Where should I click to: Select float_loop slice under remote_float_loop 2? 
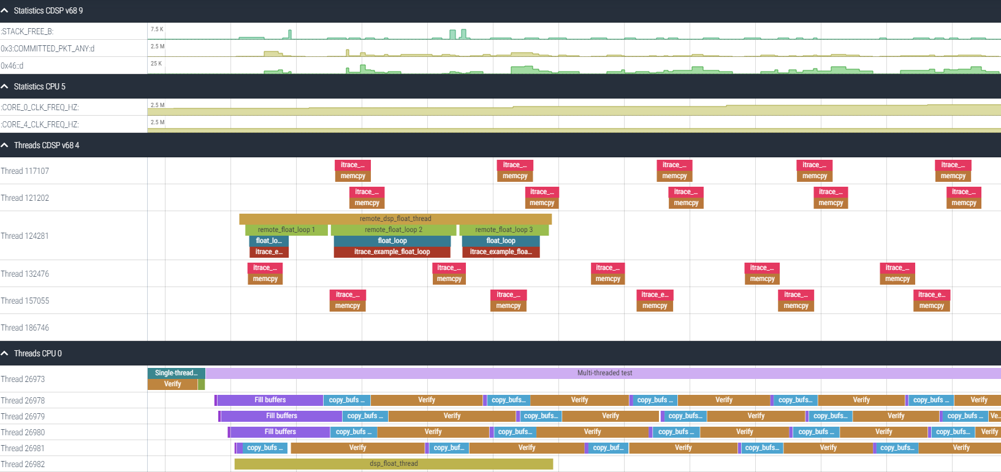point(392,241)
